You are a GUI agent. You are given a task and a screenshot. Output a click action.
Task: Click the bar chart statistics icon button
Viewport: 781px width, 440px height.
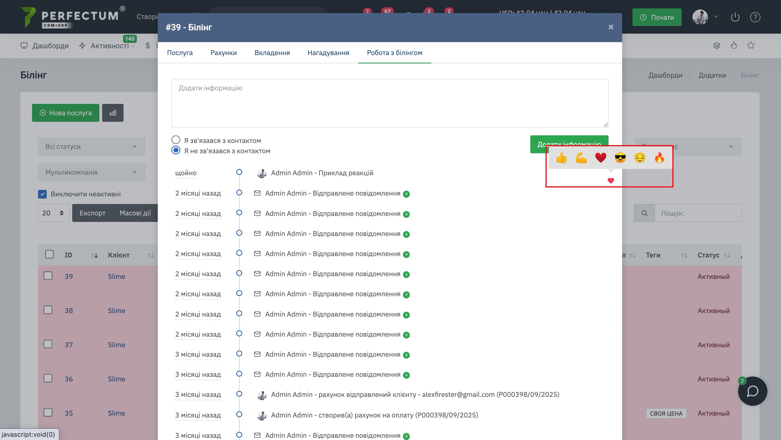click(113, 113)
